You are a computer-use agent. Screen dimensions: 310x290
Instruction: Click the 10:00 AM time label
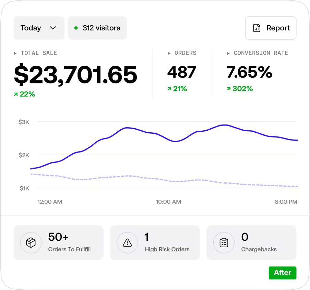coord(168,202)
